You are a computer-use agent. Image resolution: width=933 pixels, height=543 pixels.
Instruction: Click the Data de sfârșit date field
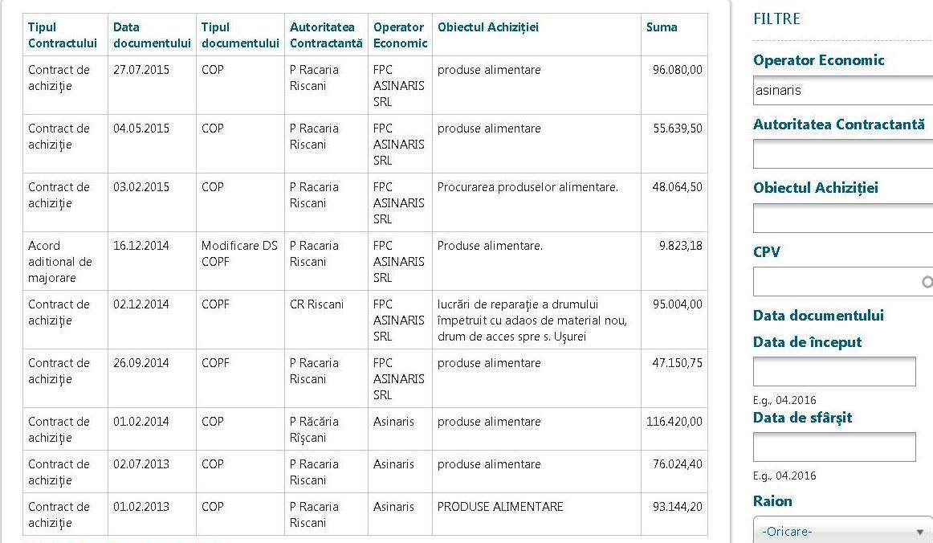[833, 447]
